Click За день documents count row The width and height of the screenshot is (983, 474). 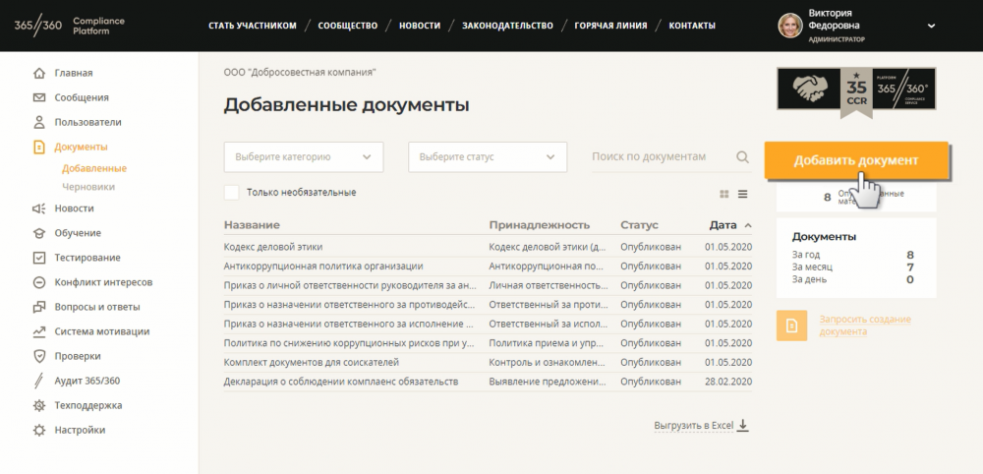click(852, 279)
